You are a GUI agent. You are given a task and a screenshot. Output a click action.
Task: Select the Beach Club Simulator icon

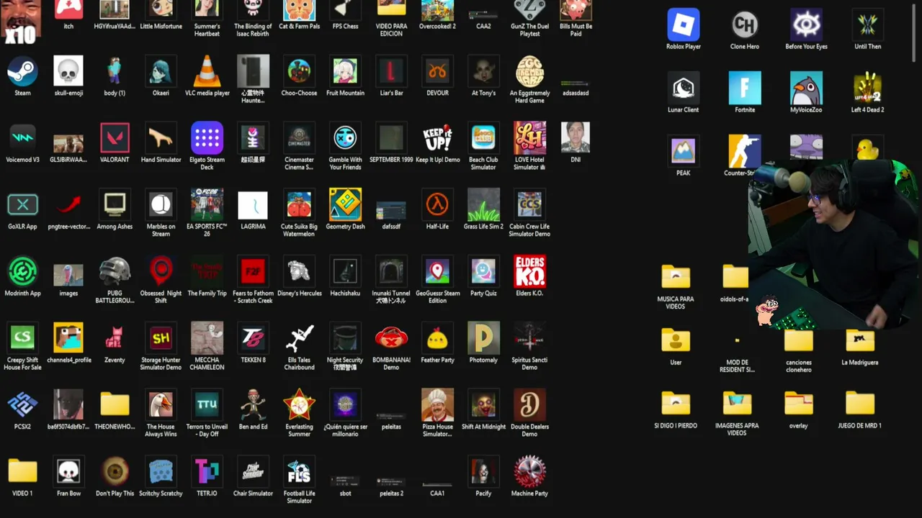click(x=483, y=138)
